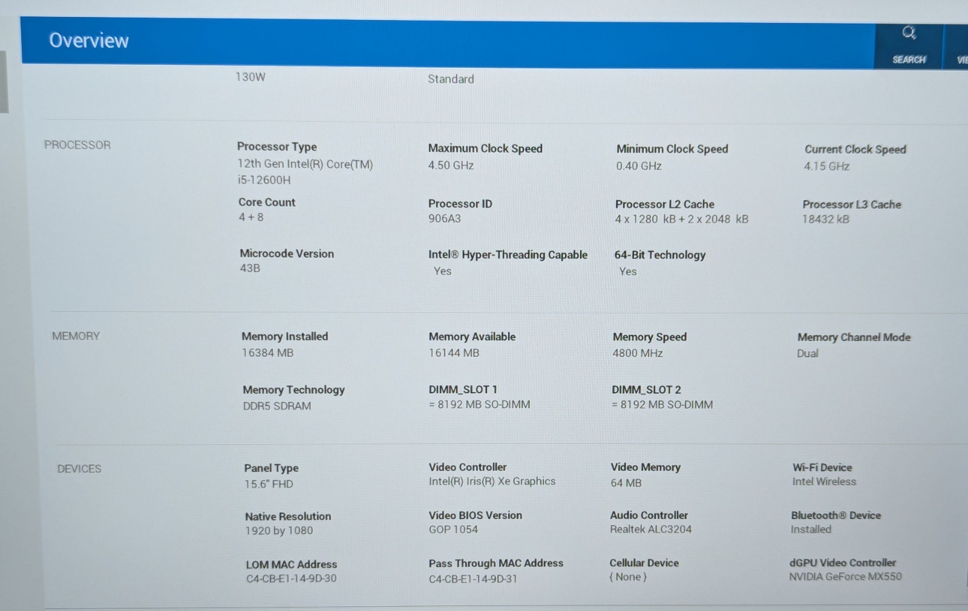Image resolution: width=968 pixels, height=611 pixels.
Task: Click Memory Available value 16144 MB
Action: (454, 353)
